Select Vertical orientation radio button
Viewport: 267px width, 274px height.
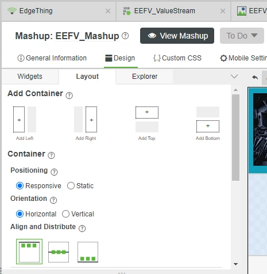[x=65, y=214]
